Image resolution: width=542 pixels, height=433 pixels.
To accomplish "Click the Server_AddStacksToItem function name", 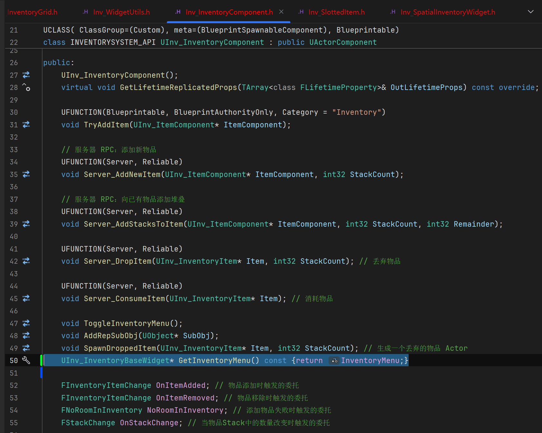I will coord(133,224).
